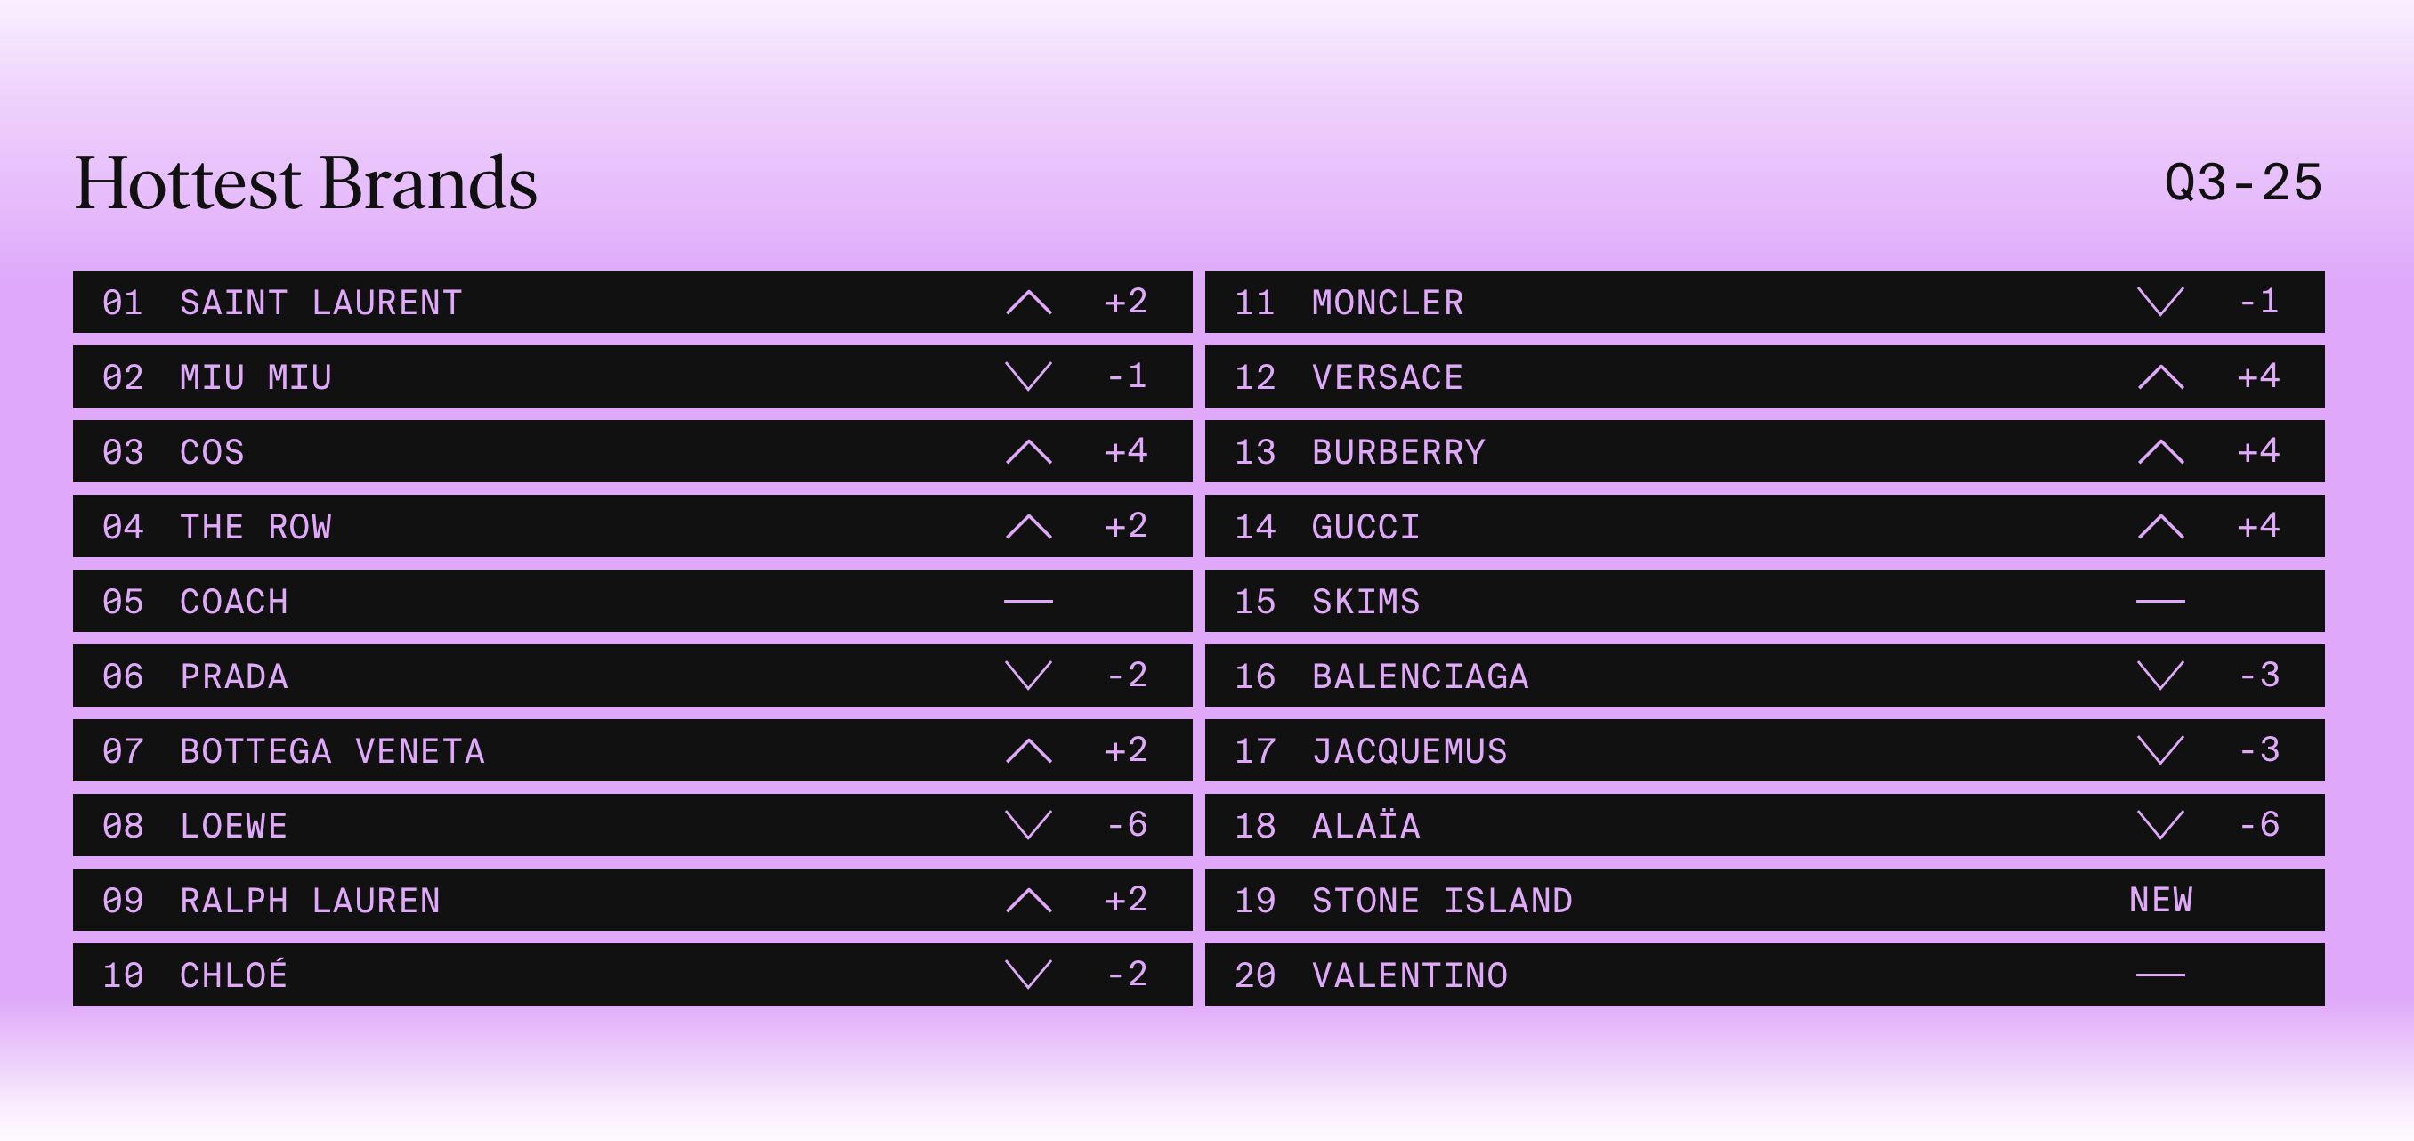Click the unchanged dash beside Skims
The width and height of the screenshot is (2414, 1141).
coord(2160,602)
